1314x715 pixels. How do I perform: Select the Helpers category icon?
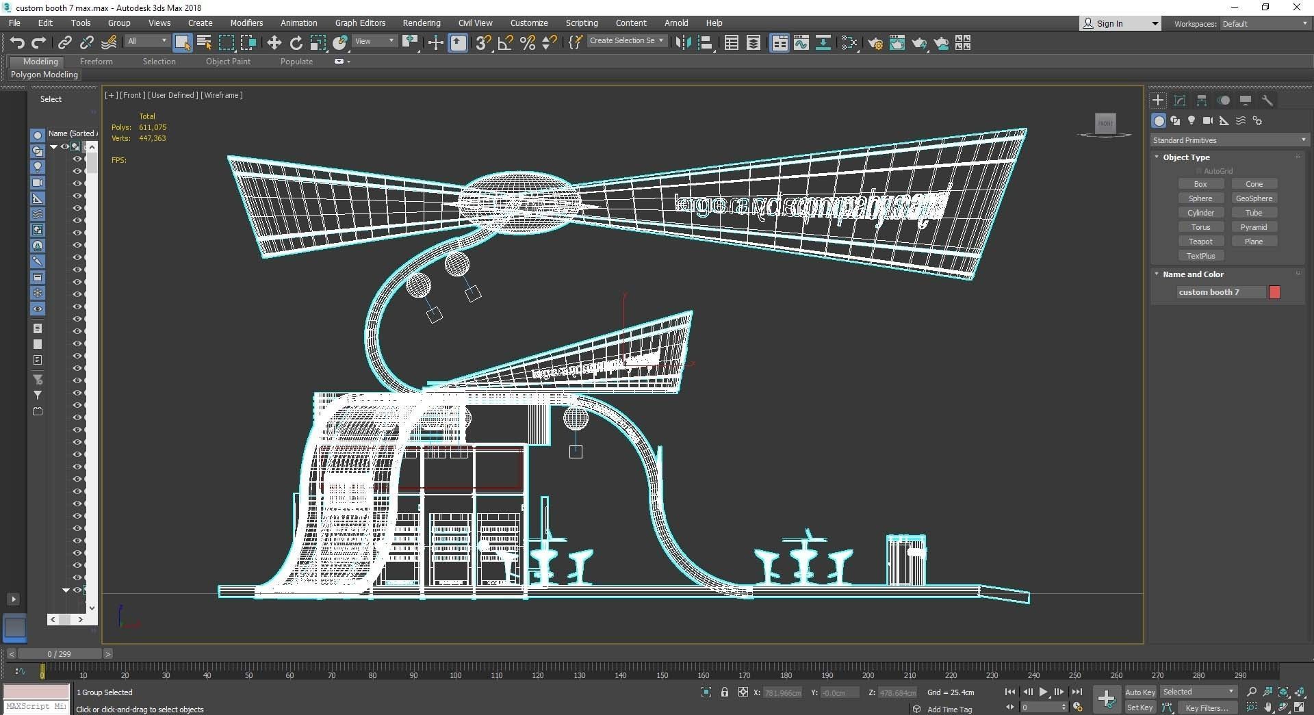[1224, 120]
